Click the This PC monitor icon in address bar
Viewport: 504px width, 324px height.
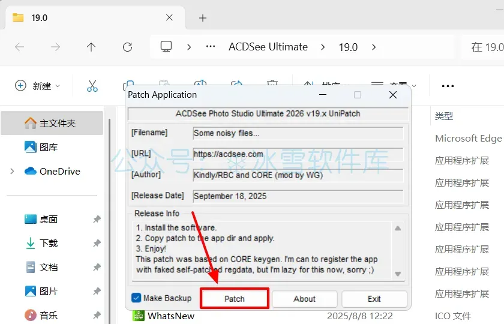point(166,47)
